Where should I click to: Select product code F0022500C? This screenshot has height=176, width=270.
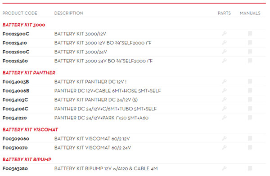coord(16,34)
